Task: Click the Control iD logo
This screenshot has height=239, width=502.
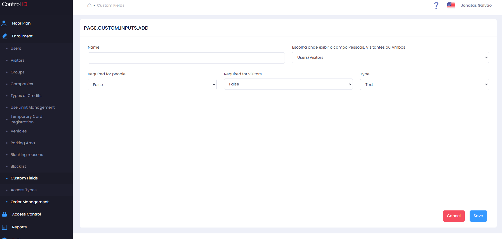Action: point(15,4)
